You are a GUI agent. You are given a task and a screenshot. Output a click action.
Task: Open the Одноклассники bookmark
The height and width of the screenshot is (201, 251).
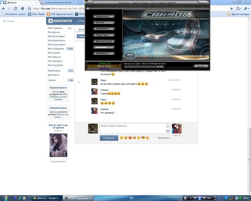point(60,14)
